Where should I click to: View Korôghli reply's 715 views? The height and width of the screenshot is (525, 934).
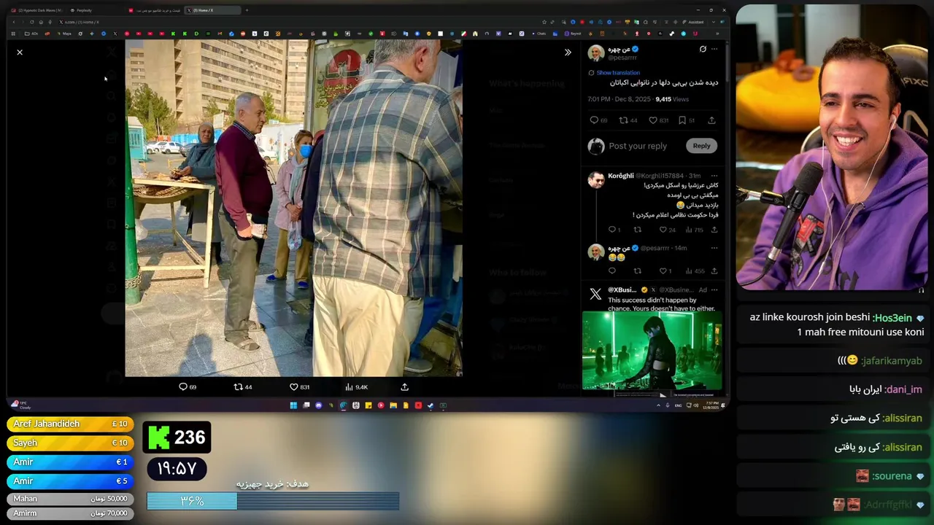[694, 230]
